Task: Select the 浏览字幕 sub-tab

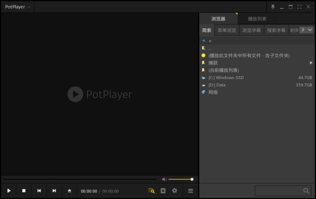Action: [x=252, y=30]
